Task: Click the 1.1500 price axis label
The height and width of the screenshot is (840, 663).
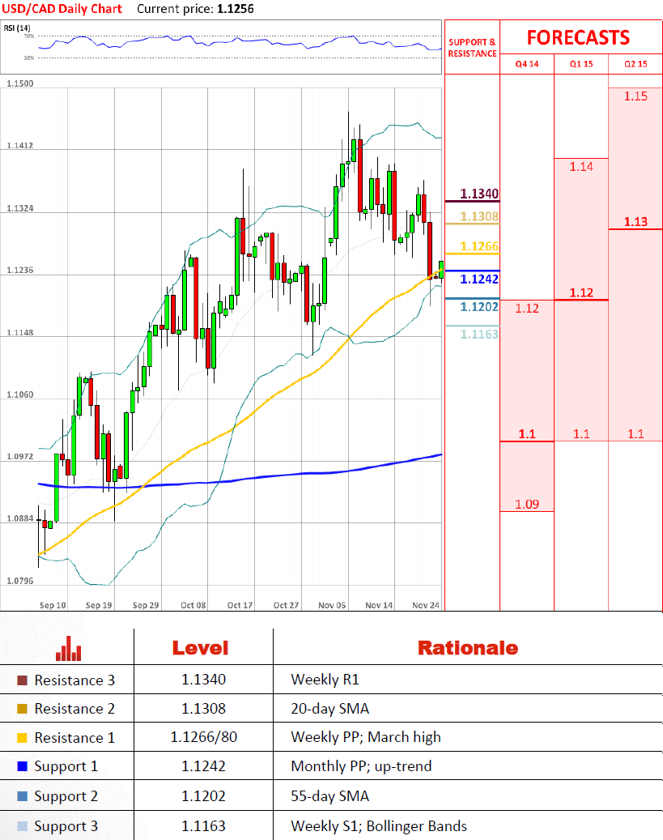Action: (19, 83)
